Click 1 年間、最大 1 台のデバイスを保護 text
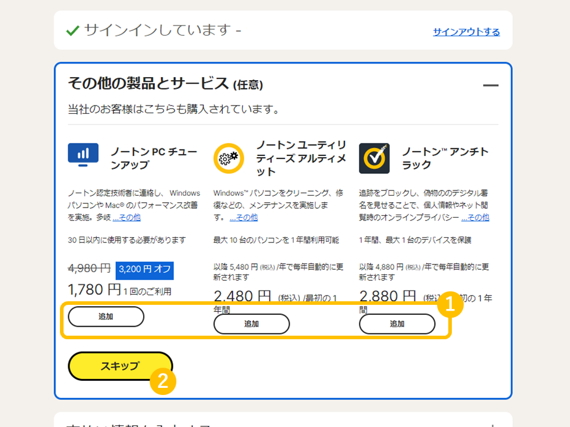This screenshot has height=427, width=570. click(x=415, y=240)
